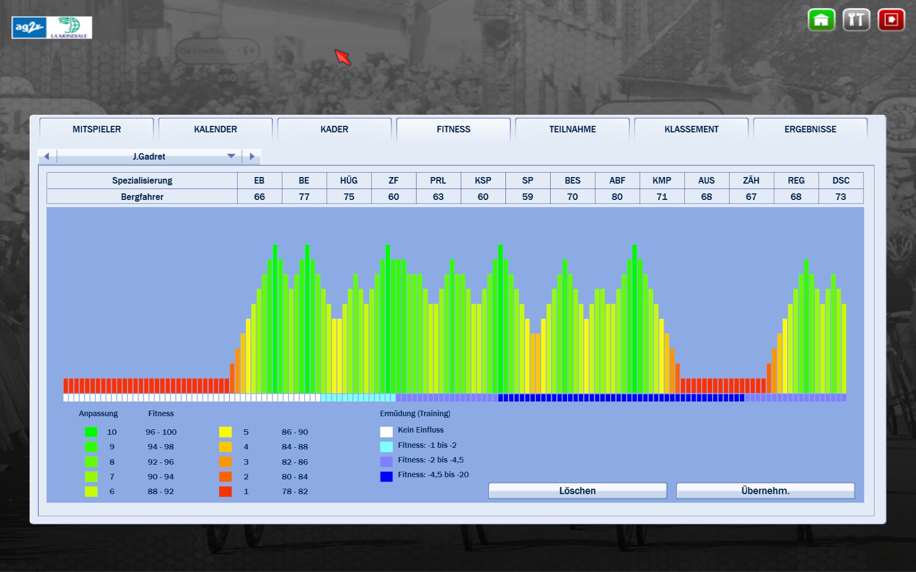
Task: Click the AG2R La Mondiale team logo
Action: pos(52,27)
